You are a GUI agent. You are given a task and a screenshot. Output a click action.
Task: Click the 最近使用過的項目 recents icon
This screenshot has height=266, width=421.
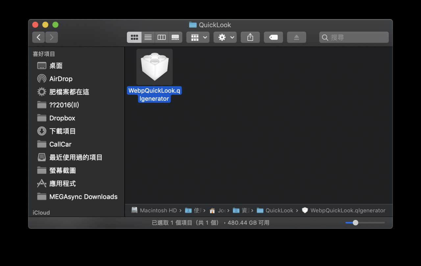[x=42, y=157]
